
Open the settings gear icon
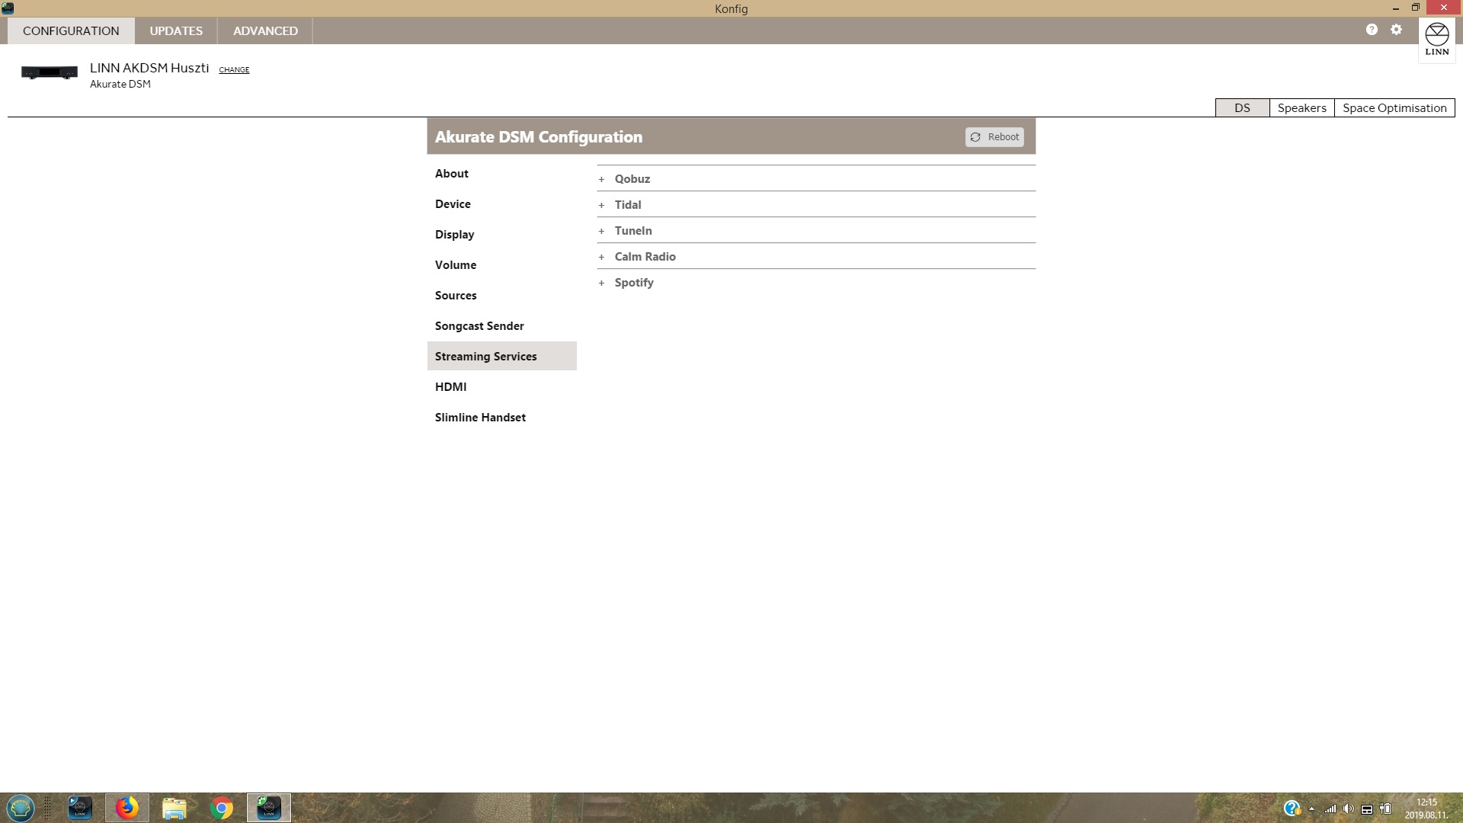coord(1396,30)
